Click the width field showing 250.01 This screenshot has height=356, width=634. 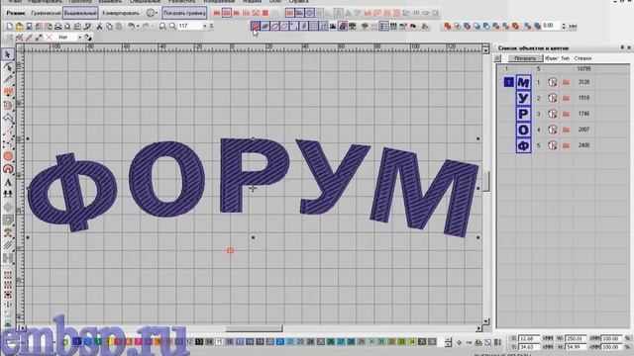click(x=575, y=338)
